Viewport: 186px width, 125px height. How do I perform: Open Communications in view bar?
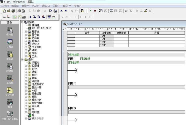coord(10,104)
